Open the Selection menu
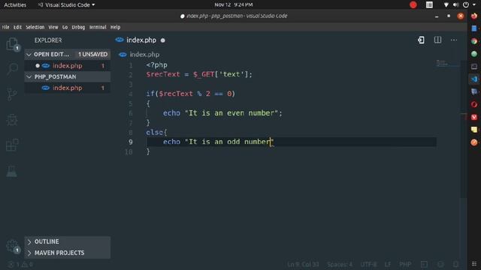The width and height of the screenshot is (481, 270). (35, 27)
